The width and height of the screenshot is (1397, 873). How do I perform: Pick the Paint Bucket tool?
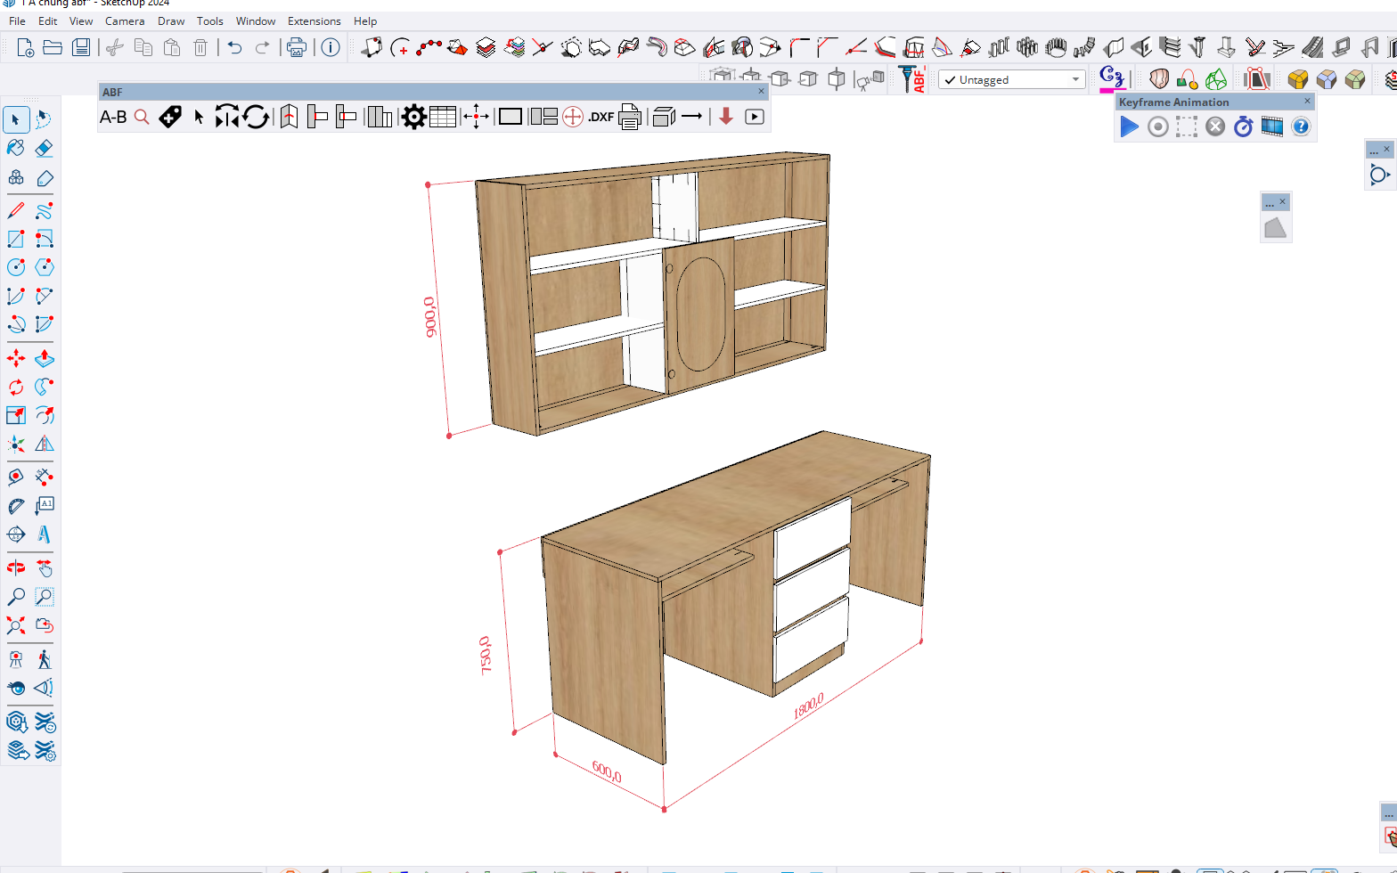(x=16, y=148)
